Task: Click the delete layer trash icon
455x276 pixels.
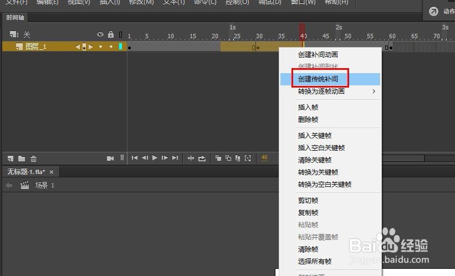Action: tap(33, 159)
